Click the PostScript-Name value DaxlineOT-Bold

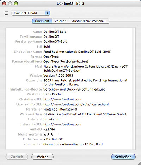point(55,42)
